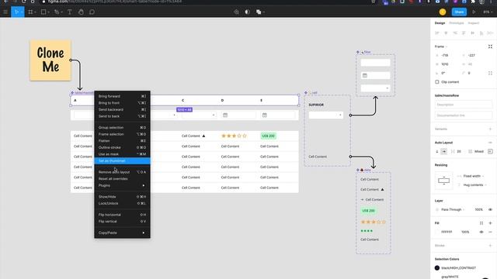Open the Pass Through blend mode dropdown
The image size is (497, 279).
click(x=453, y=209)
